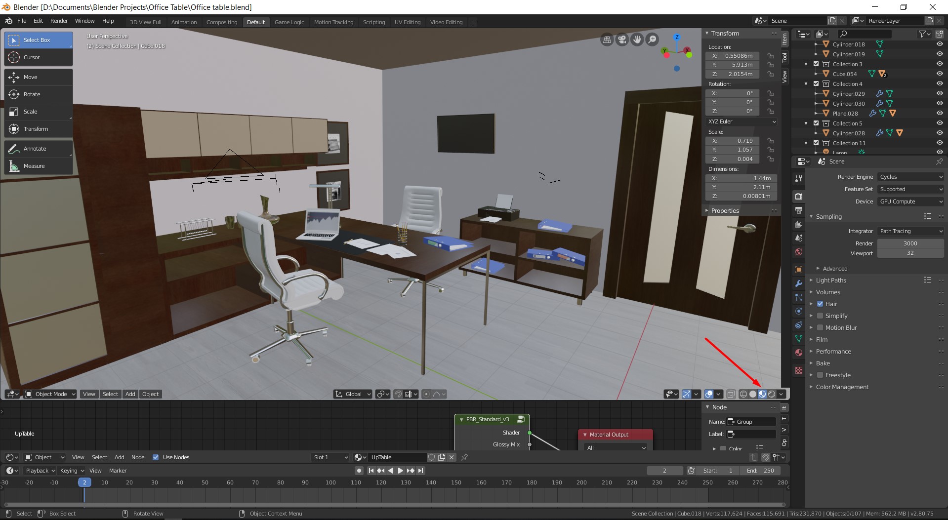This screenshot has height=520, width=948.
Task: Switch viewport to Rendered shading mode
Action: pos(771,394)
